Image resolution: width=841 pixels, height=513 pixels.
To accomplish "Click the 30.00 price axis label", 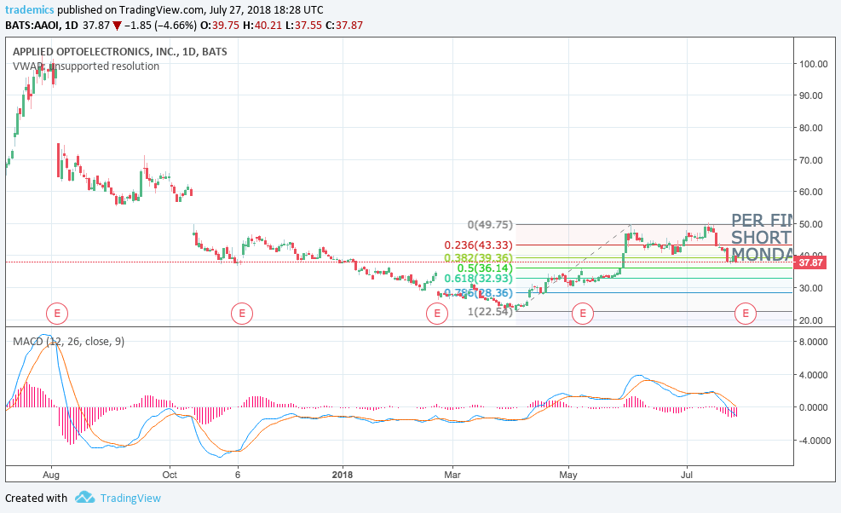I will coord(810,288).
